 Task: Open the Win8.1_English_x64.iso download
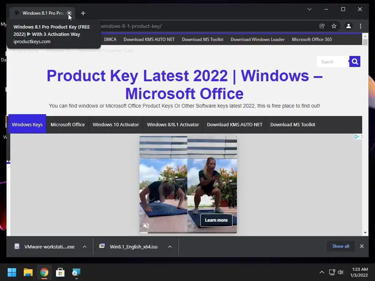tap(129, 247)
